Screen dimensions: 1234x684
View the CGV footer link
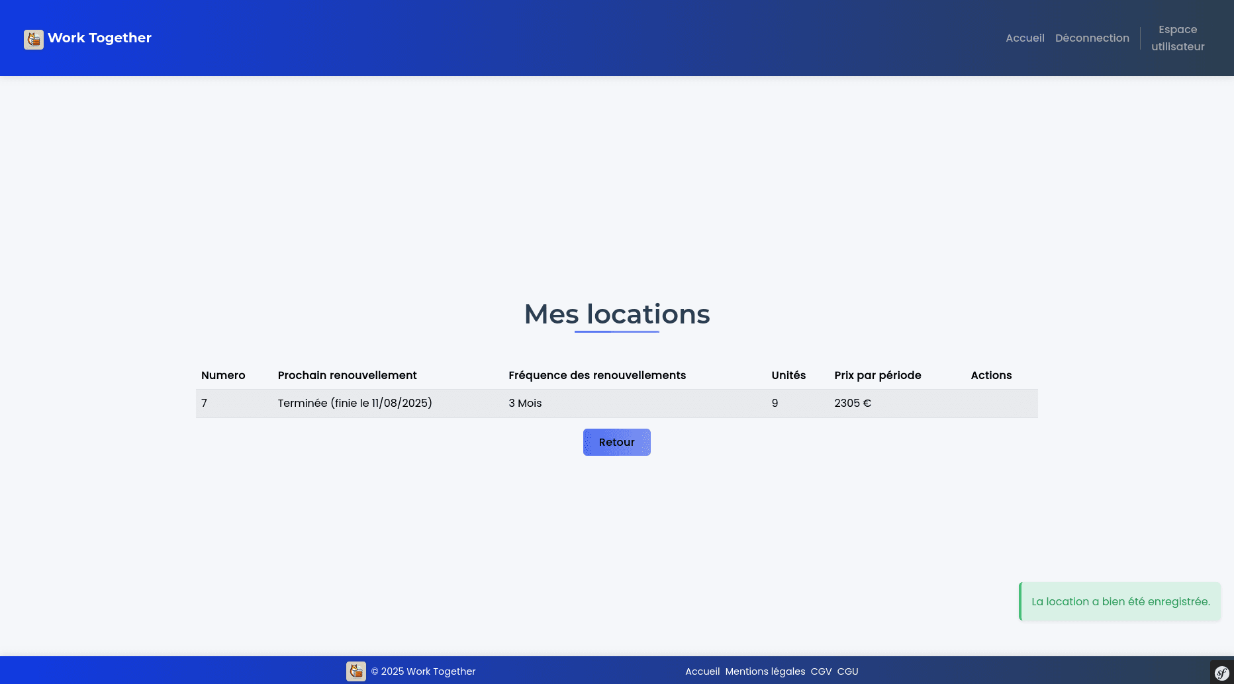[821, 671]
